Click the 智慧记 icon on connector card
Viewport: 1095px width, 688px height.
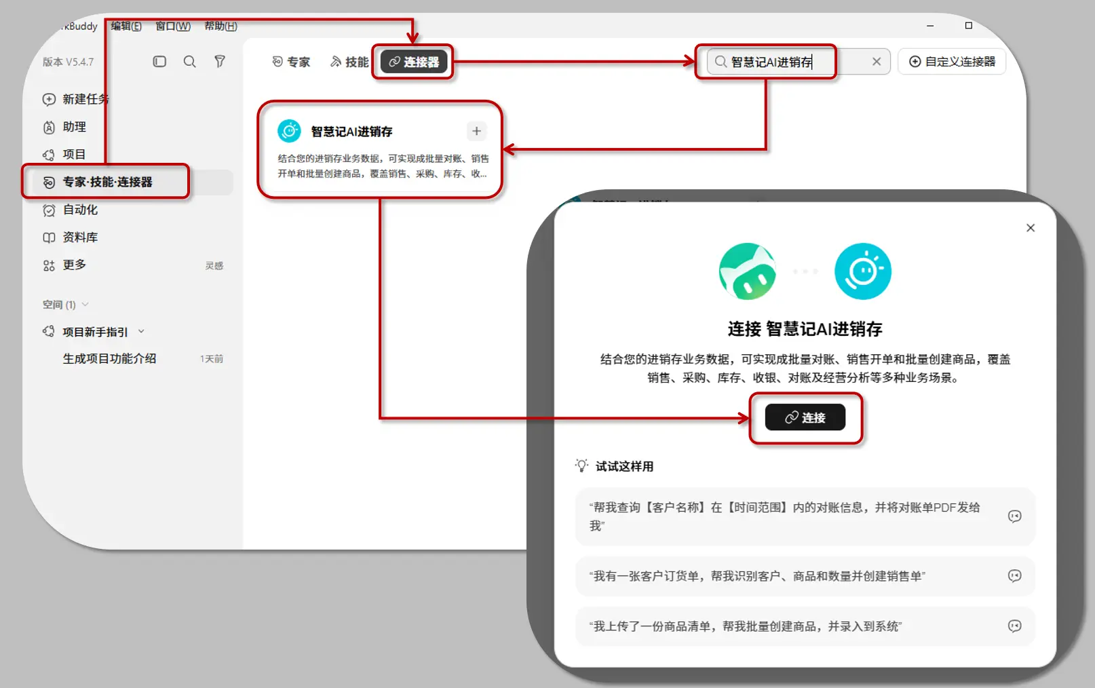coord(289,131)
